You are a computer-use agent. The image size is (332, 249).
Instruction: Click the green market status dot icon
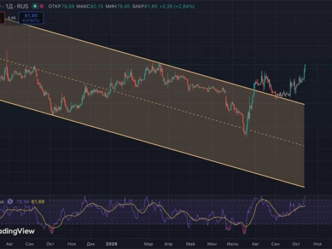(35, 6)
